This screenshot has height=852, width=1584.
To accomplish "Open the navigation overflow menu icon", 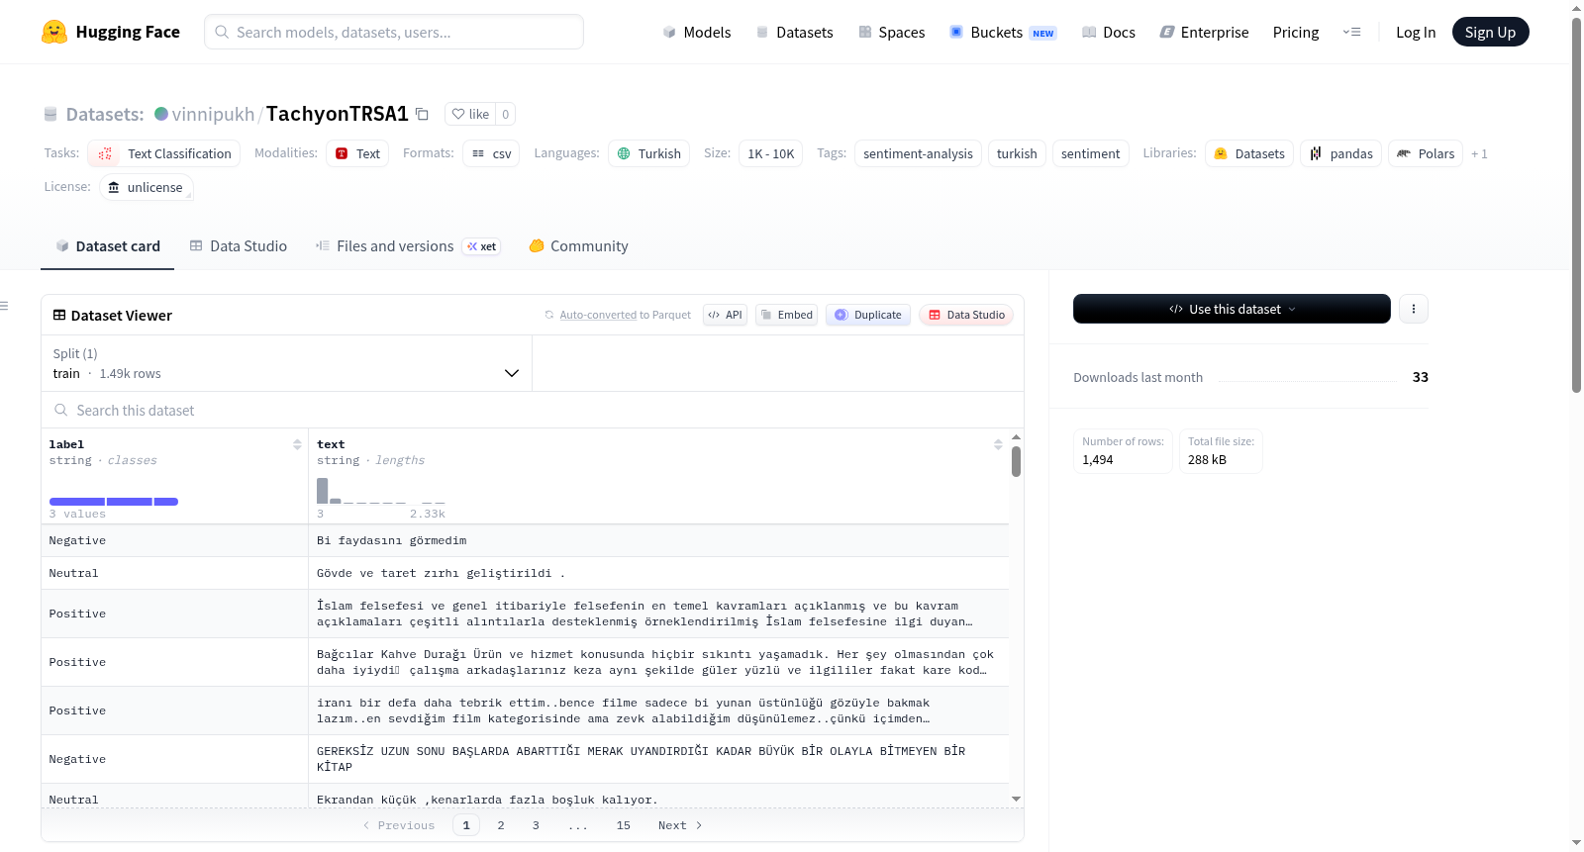I will coord(1351,32).
